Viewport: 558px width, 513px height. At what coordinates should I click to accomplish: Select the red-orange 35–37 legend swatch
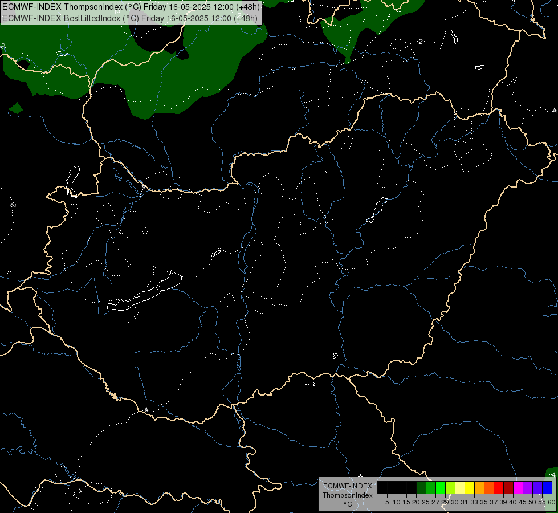489,488
